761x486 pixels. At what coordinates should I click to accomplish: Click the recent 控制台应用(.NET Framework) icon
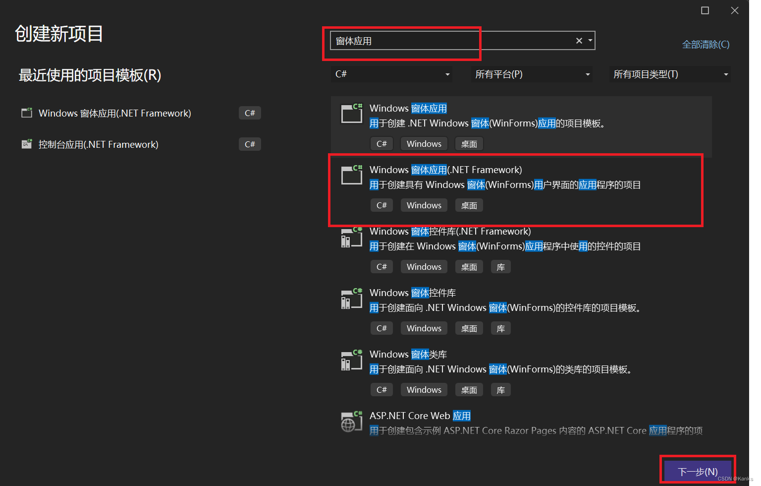(x=27, y=144)
